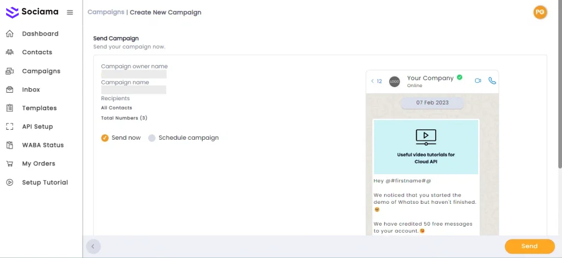Click the API Setup bracket icon
The height and width of the screenshot is (258, 562).
coord(10,127)
